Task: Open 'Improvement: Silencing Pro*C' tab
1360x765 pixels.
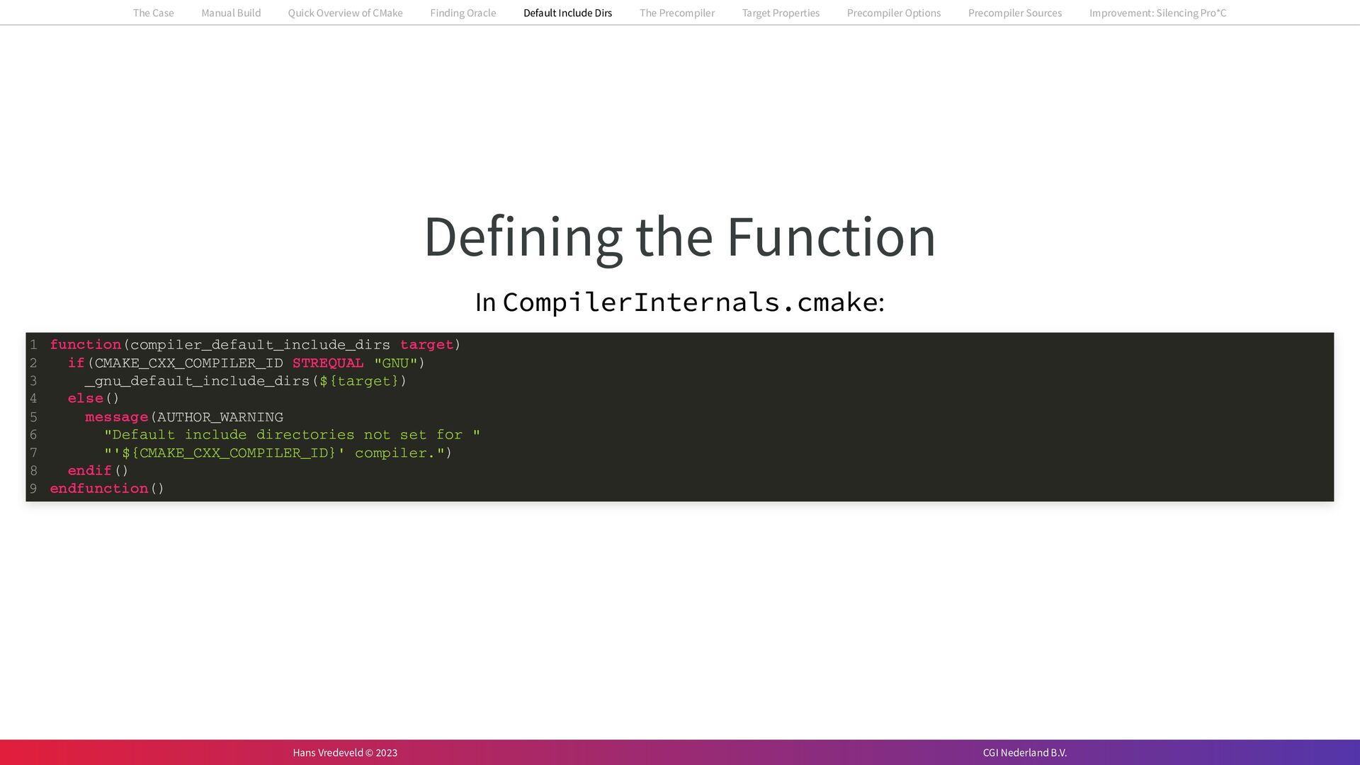Action: (x=1157, y=13)
